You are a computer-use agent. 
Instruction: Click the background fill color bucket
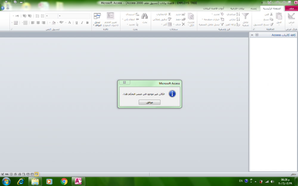54,23
